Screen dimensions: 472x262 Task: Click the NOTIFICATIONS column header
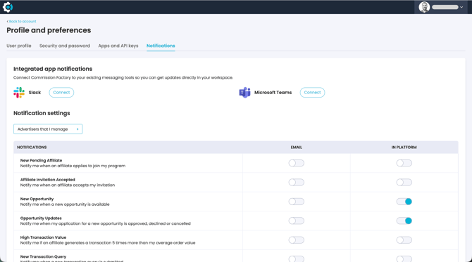pyautogui.click(x=32, y=148)
